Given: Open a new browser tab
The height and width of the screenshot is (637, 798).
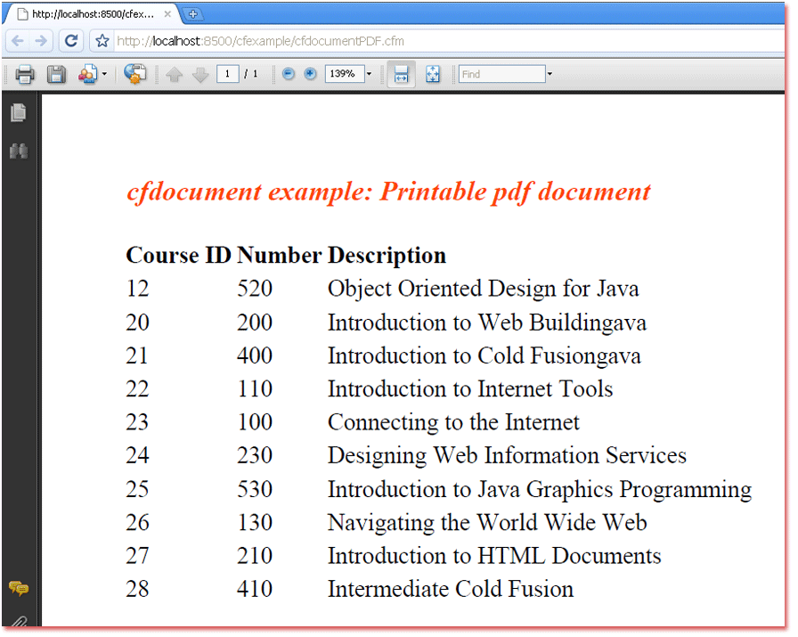Looking at the screenshot, I should (x=193, y=14).
